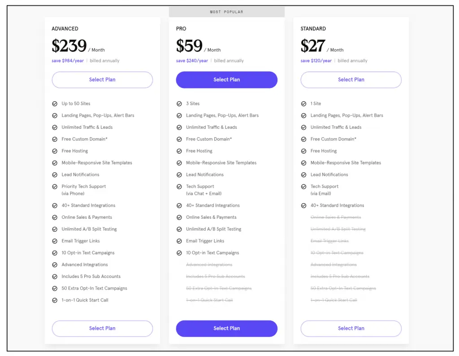Viewport: 459px width, 356px height.
Task: Click the checkmark icon next to 3 Sites in Pro
Action: pyautogui.click(x=178, y=104)
